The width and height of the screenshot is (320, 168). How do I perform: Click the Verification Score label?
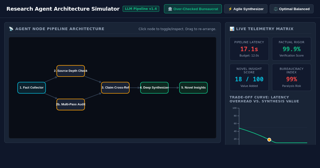(x=291, y=56)
